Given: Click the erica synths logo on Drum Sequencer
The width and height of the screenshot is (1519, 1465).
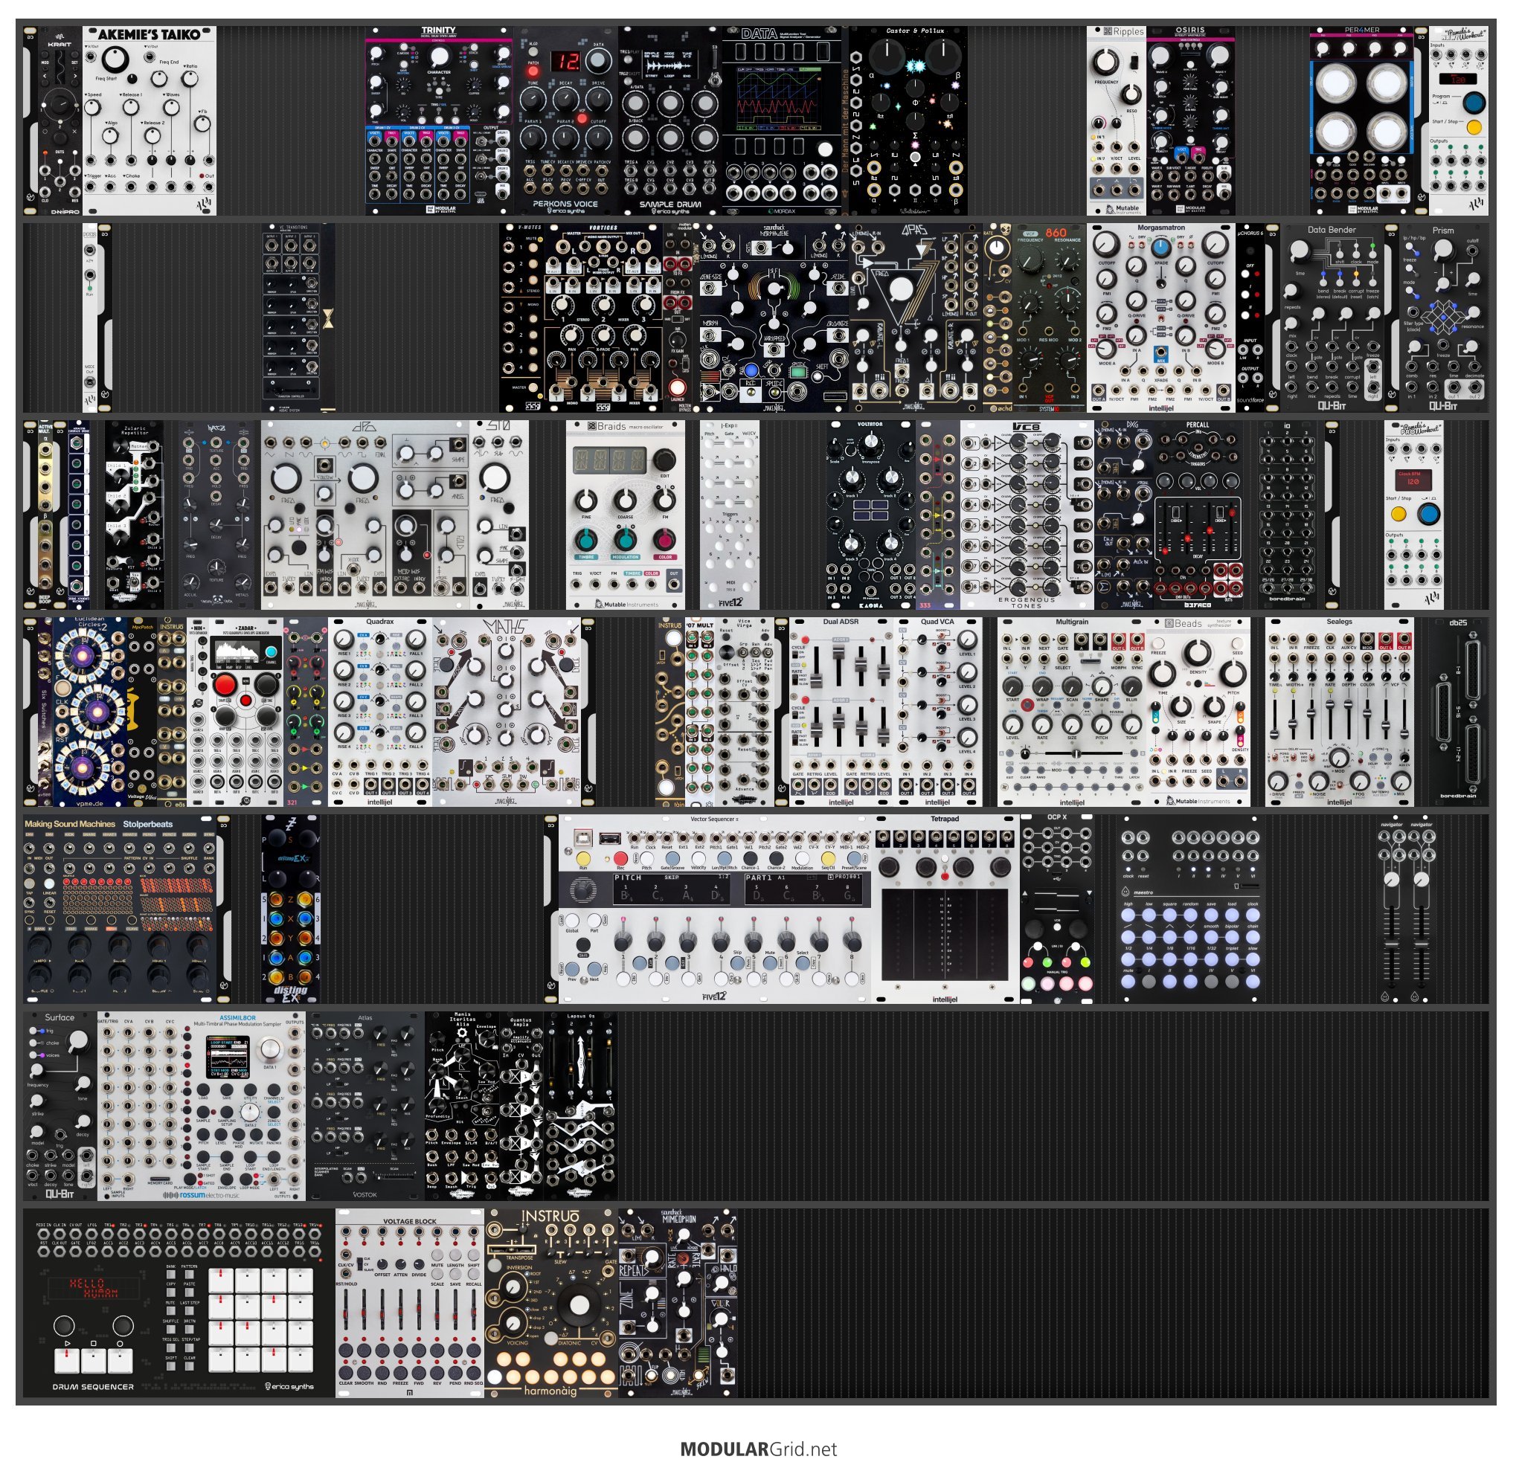Looking at the screenshot, I should point(290,1386).
